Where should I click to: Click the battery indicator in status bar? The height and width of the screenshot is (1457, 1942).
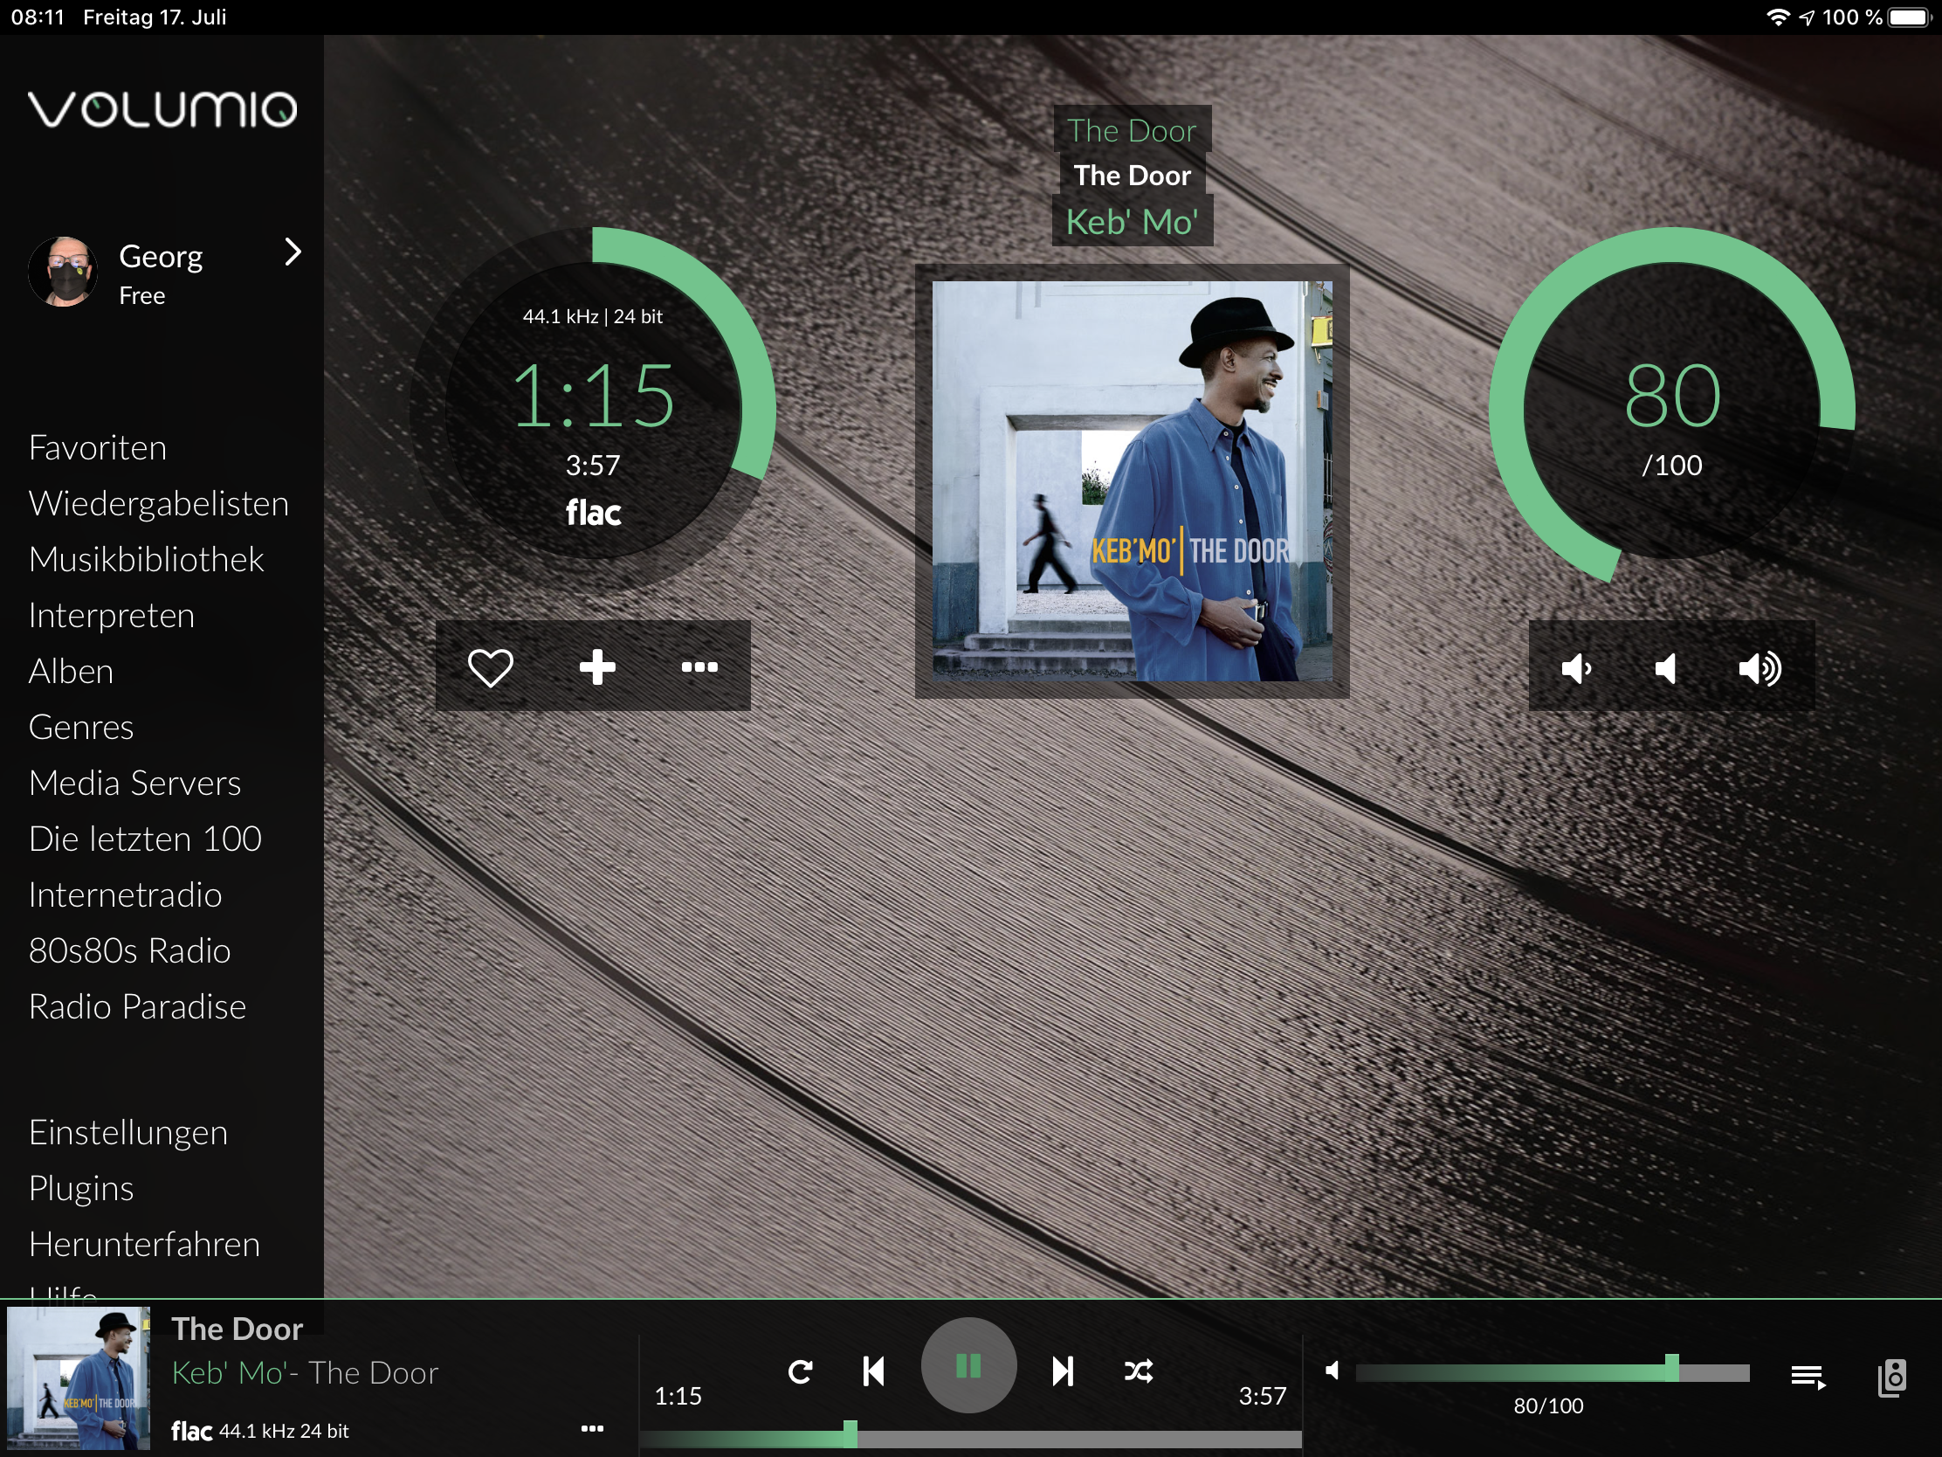pos(1911,17)
